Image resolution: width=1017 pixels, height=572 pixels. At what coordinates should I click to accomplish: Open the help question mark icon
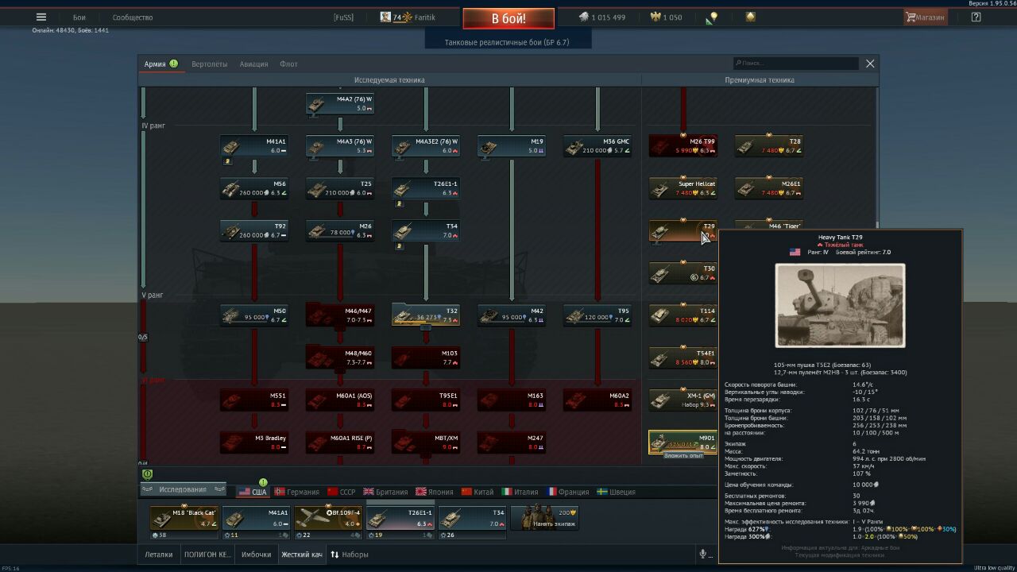976,17
